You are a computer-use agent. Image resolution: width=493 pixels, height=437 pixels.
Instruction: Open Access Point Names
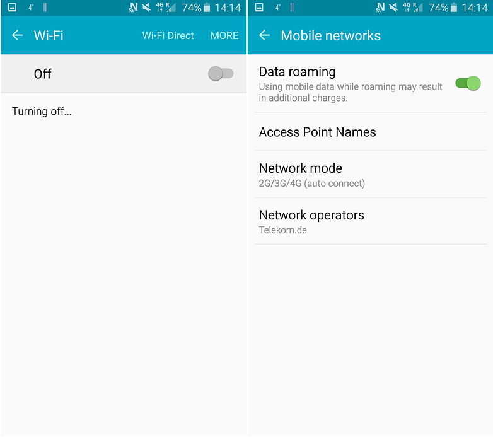(x=371, y=132)
